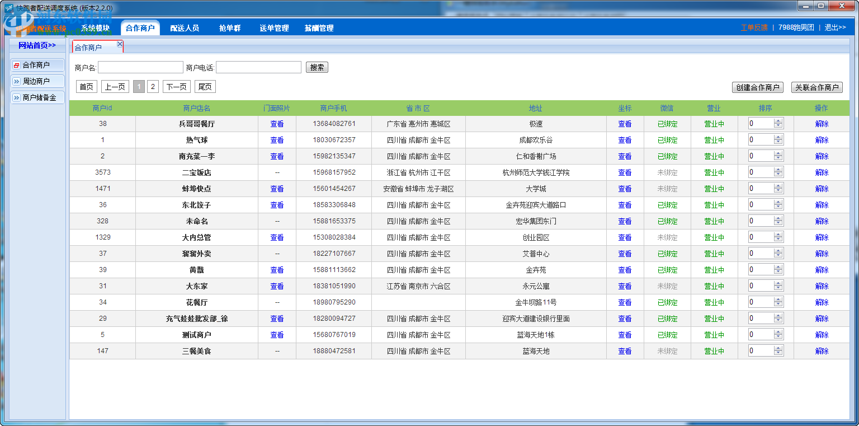Click address 杭州师范大学钱江学院
This screenshot has height=426, width=859.
(536, 172)
